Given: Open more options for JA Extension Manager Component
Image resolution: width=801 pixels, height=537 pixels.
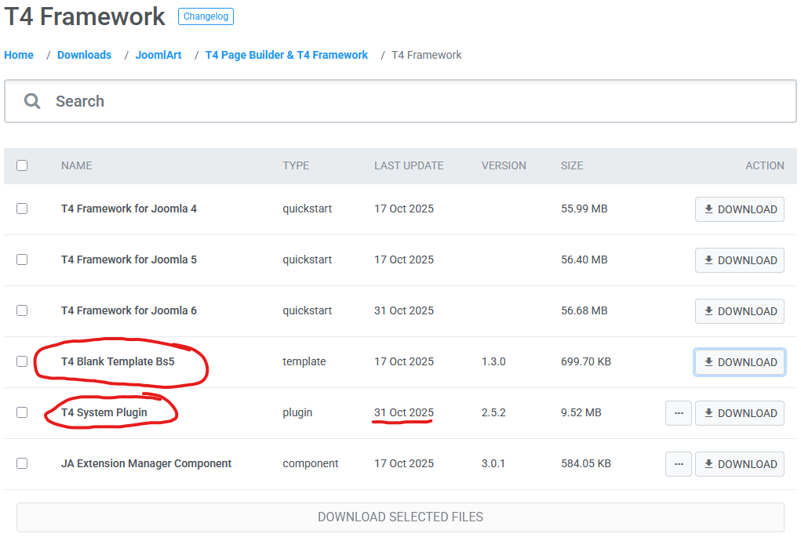Looking at the screenshot, I should coord(679,464).
